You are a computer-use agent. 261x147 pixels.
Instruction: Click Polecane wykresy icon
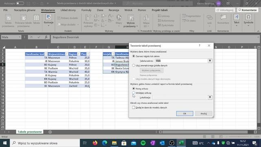(88, 21)
